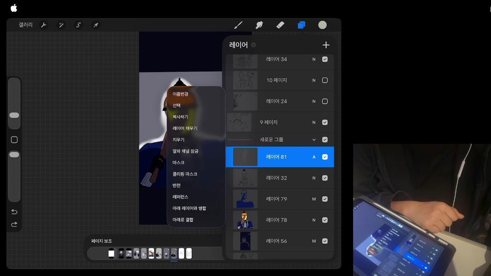491x276 pixels.
Task: Click the brush size slider handle
Action: [x=14, y=115]
